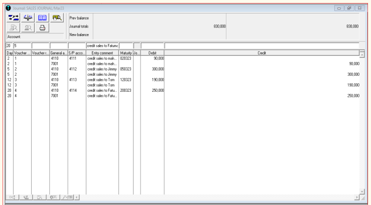Select the debit amount 300,000
The image size is (371, 205).
158,69
